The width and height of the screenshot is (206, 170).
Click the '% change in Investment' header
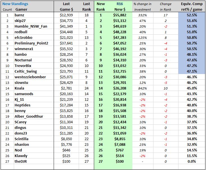(142, 7)
